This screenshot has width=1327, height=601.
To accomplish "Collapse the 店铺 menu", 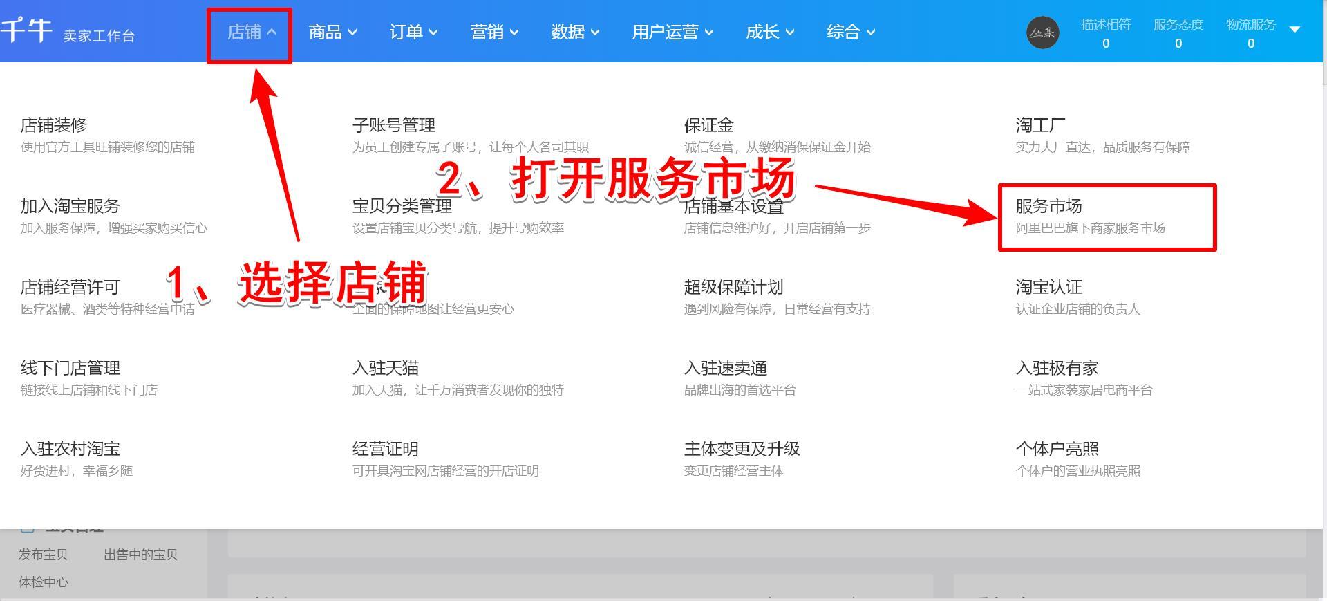I will (252, 32).
